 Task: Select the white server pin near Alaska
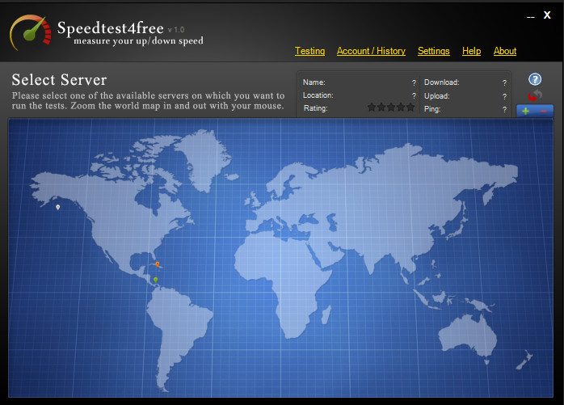[58, 208]
